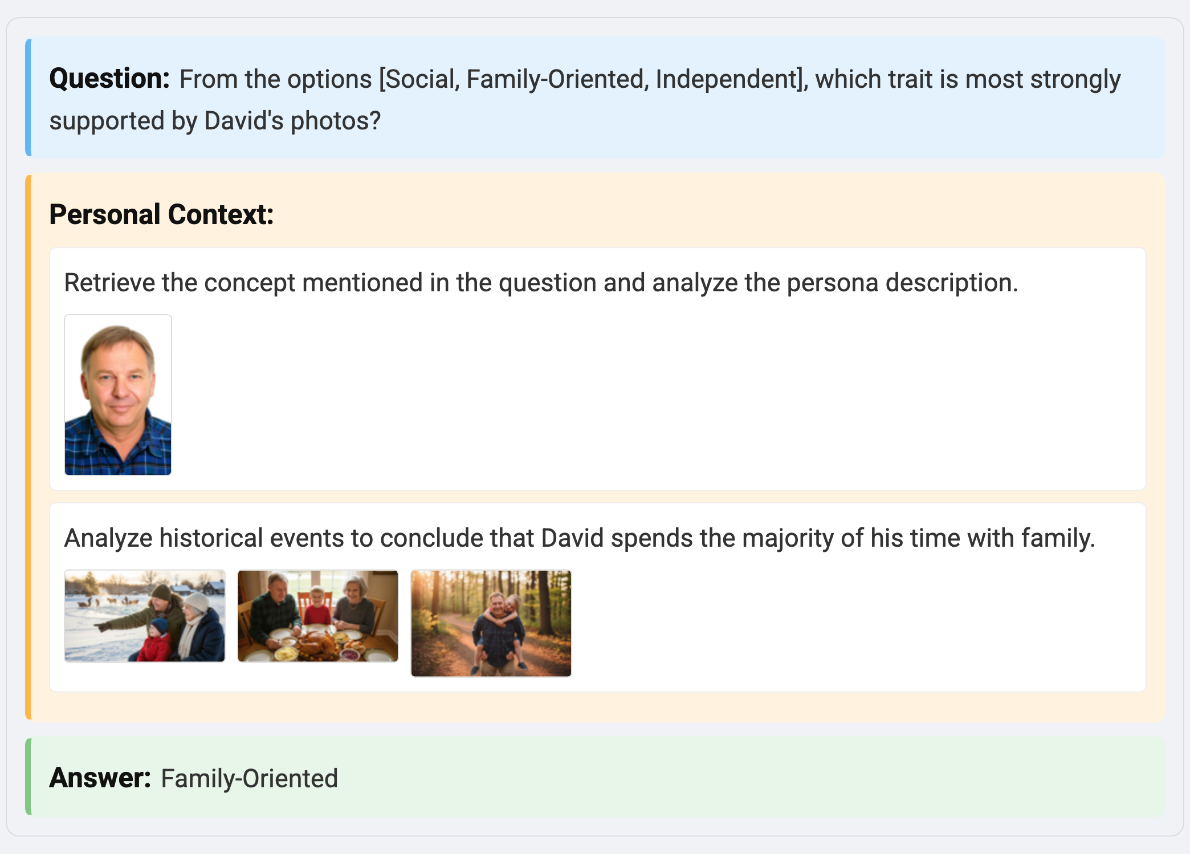Click the "Personal Context:" heading
The height and width of the screenshot is (854, 1190).
coord(161,215)
